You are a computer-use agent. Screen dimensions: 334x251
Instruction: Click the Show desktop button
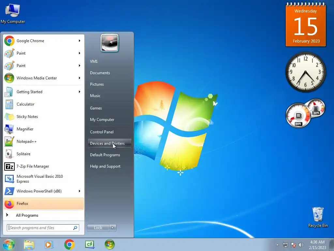pos(332,244)
